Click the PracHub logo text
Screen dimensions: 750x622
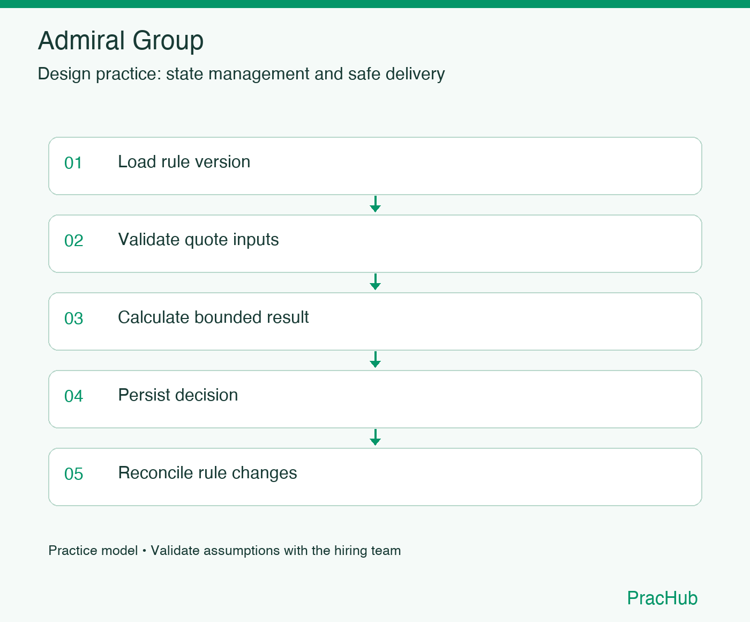662,598
